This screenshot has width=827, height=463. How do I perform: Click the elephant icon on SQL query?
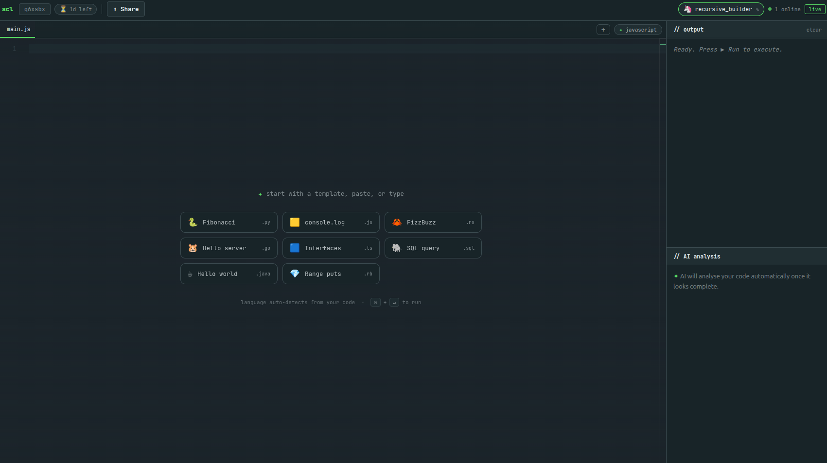[397, 248]
